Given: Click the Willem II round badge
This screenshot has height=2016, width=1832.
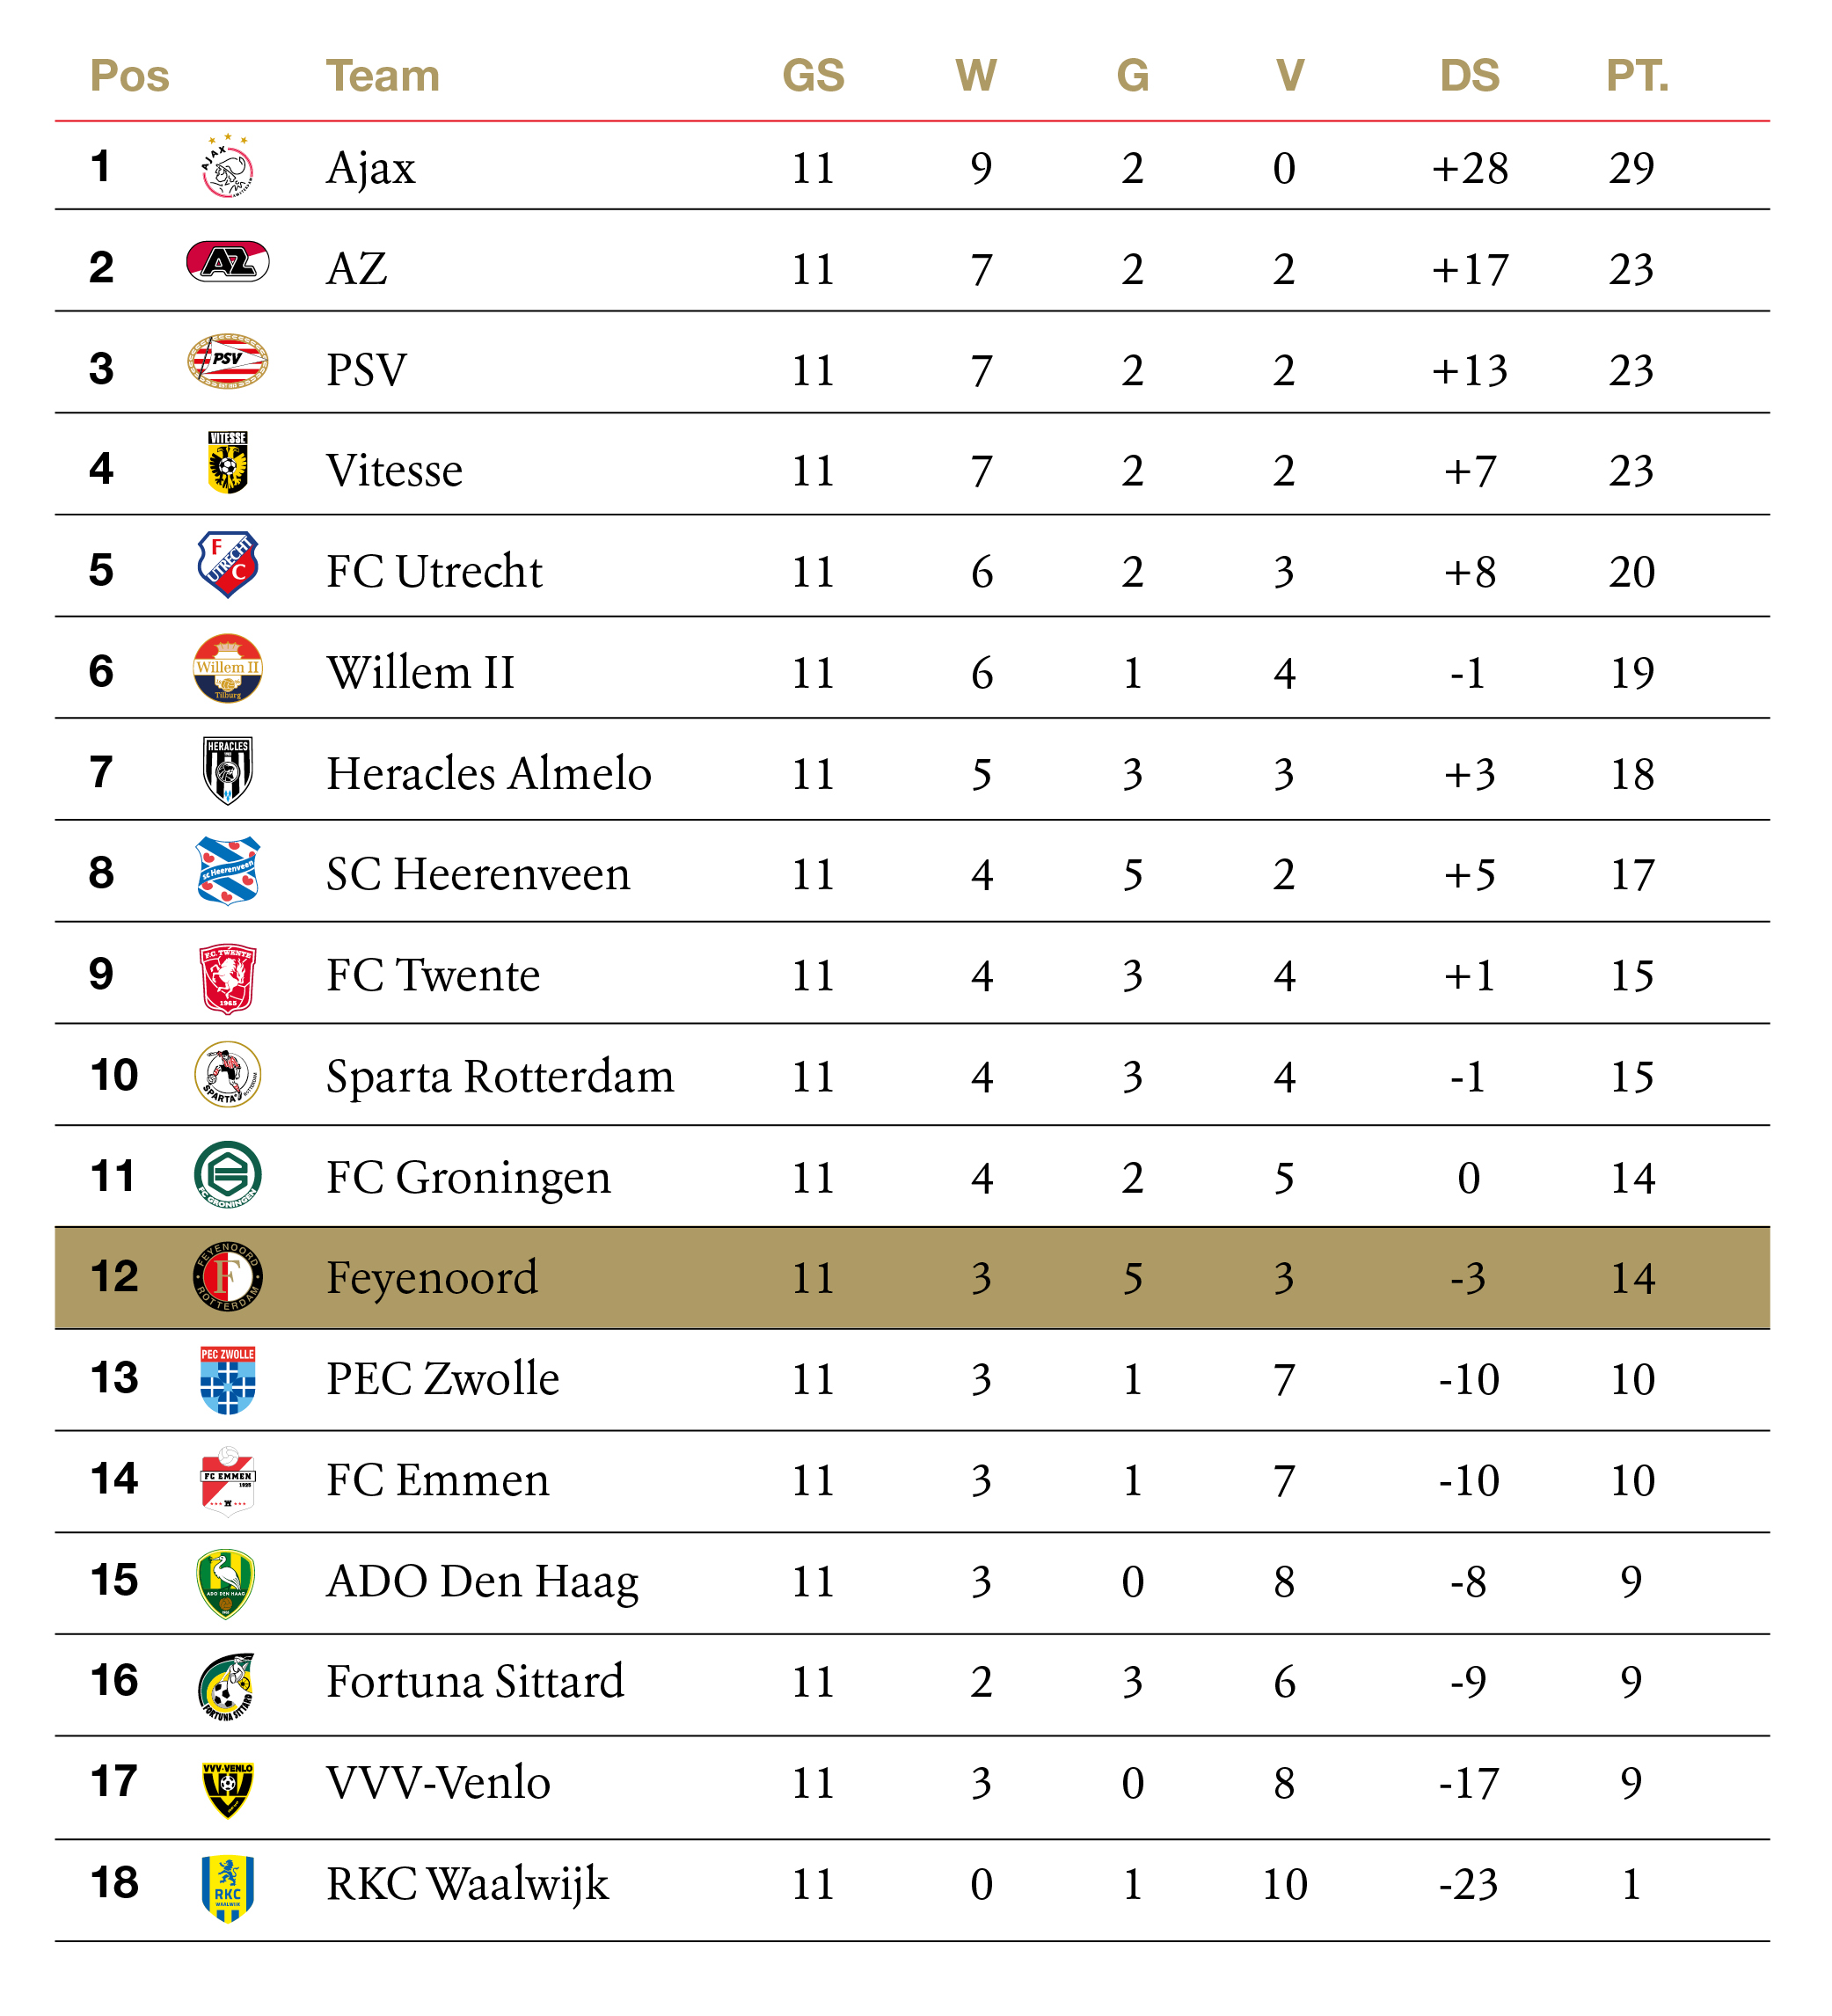Looking at the screenshot, I should [228, 668].
